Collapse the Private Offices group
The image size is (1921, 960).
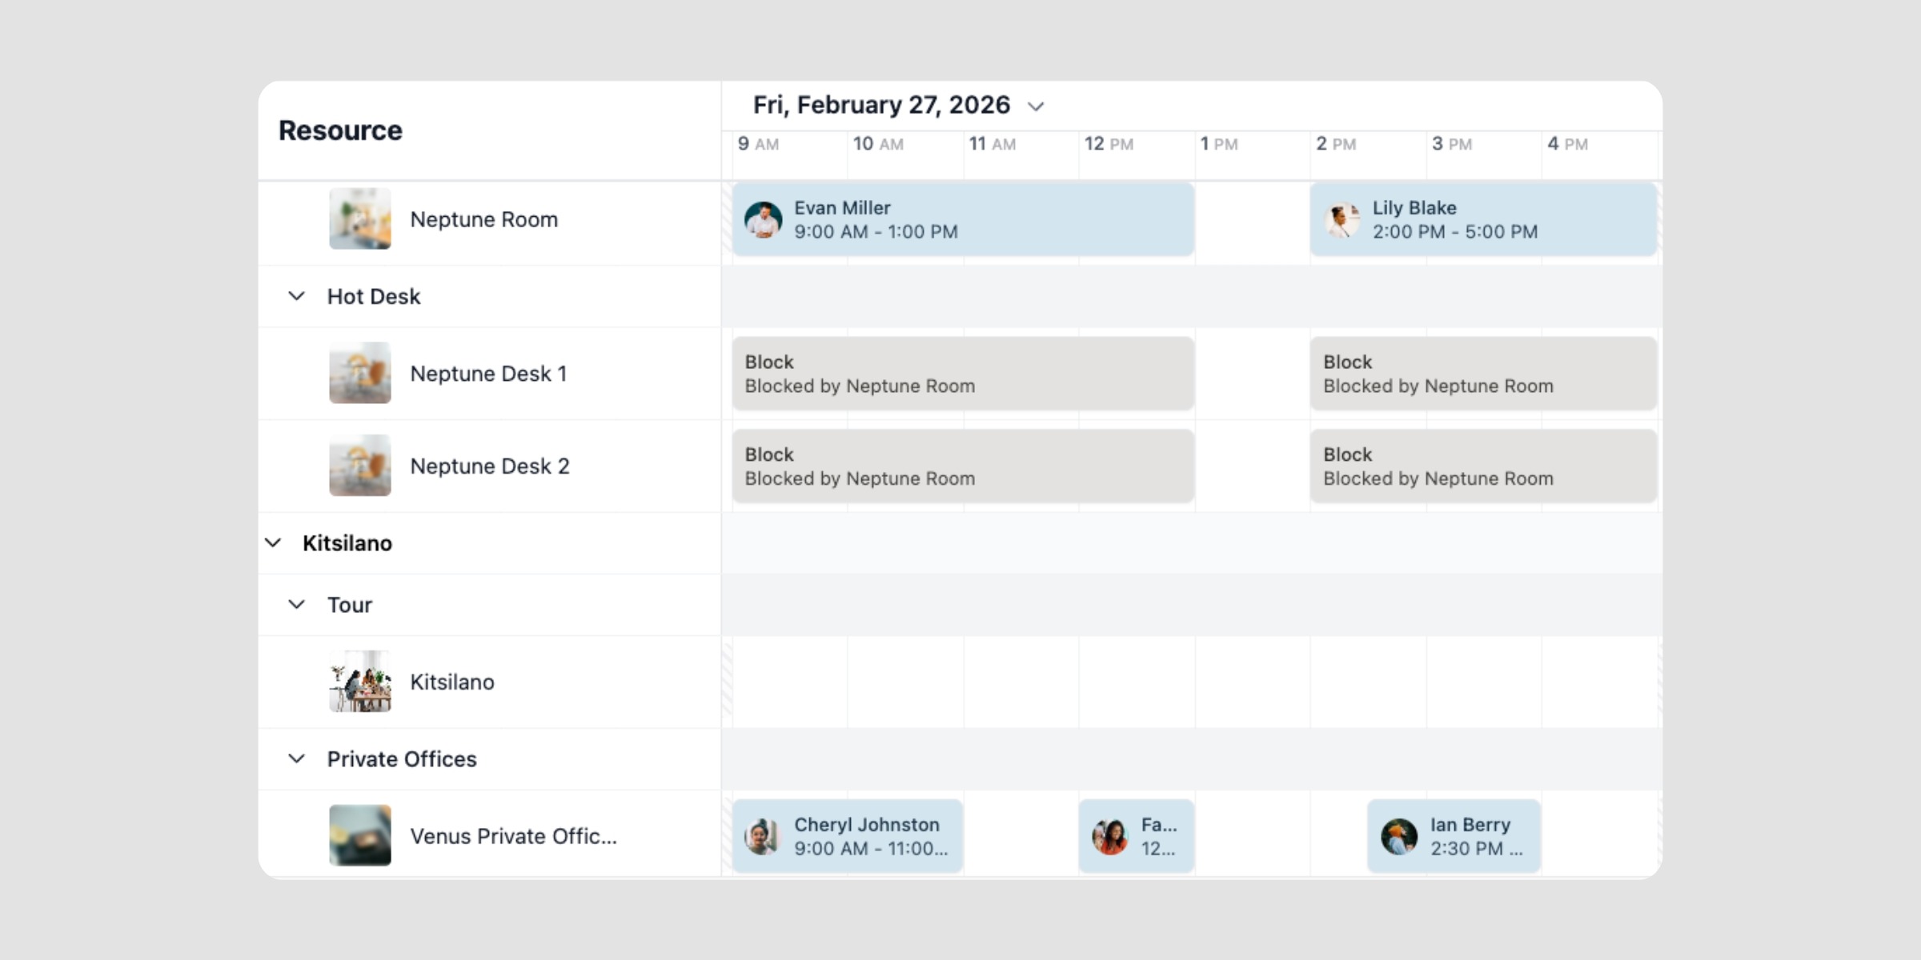tap(296, 758)
